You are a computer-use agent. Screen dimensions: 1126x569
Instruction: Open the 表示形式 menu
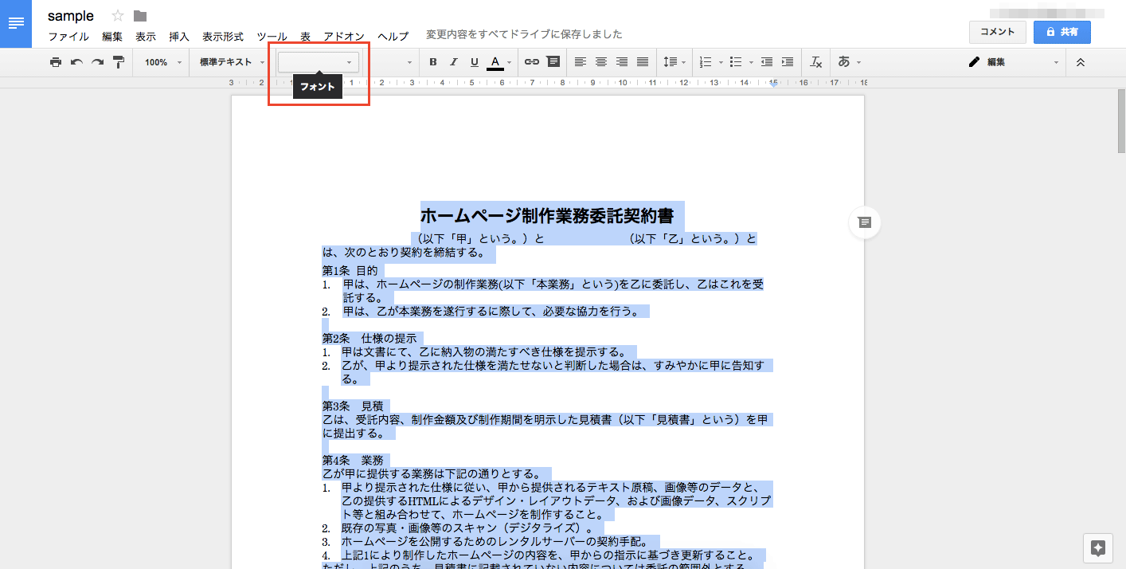coord(223,37)
